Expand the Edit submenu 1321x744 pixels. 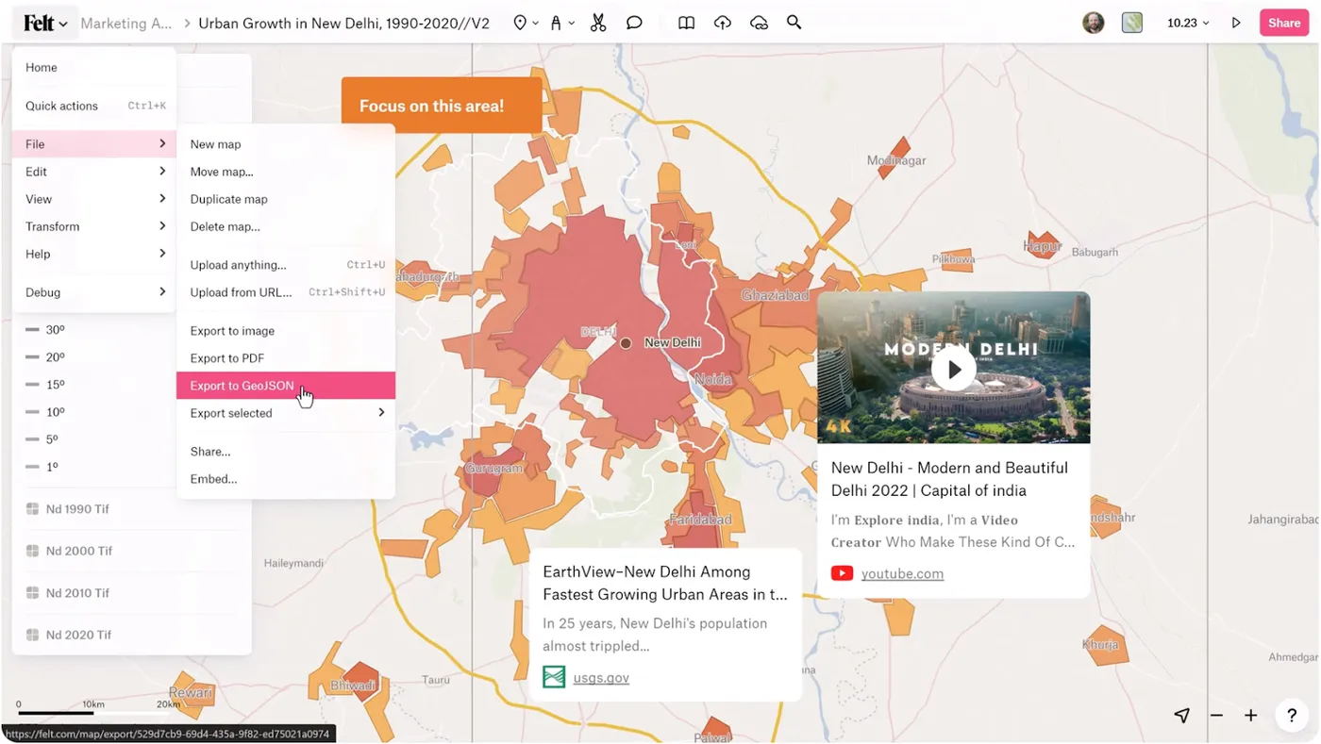pos(94,172)
